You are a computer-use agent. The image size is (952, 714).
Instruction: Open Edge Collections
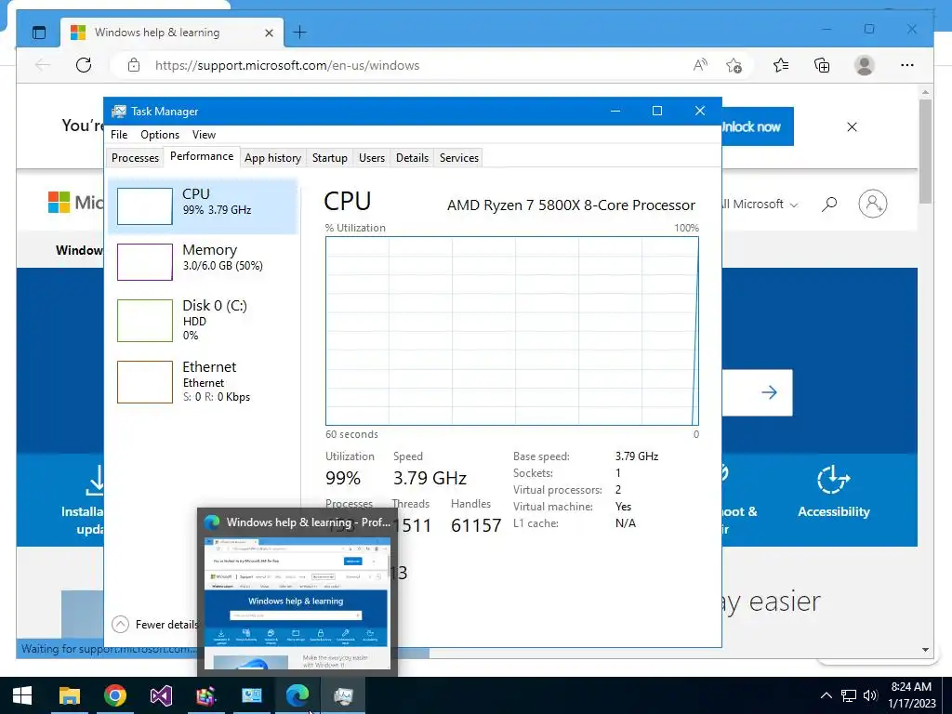[822, 65]
